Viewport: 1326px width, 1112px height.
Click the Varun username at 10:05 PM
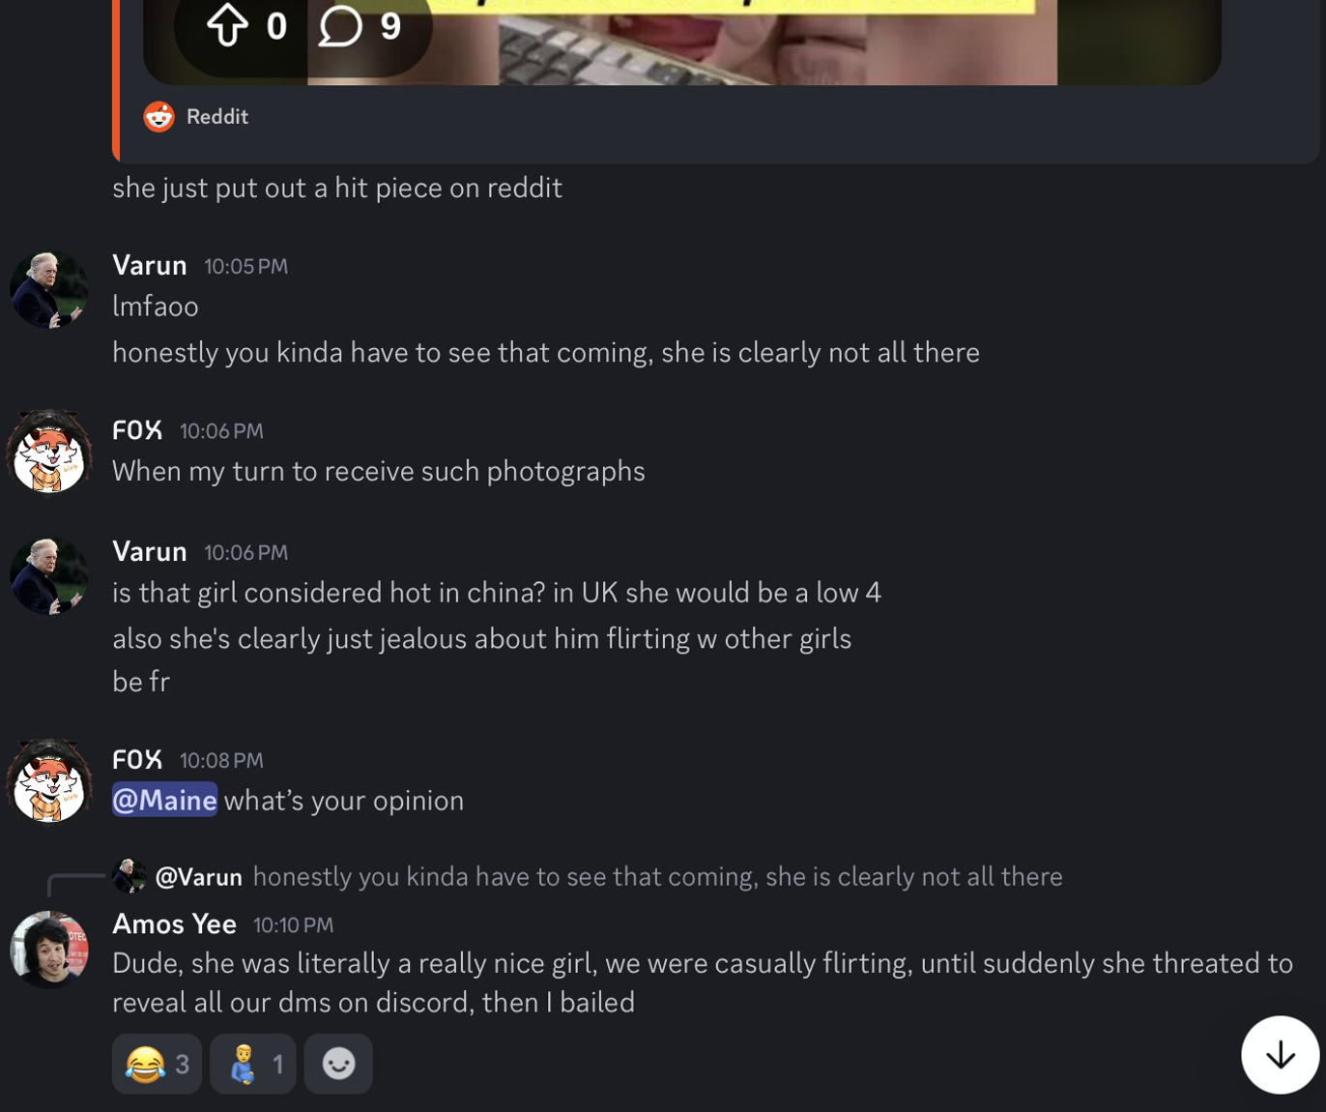150,265
